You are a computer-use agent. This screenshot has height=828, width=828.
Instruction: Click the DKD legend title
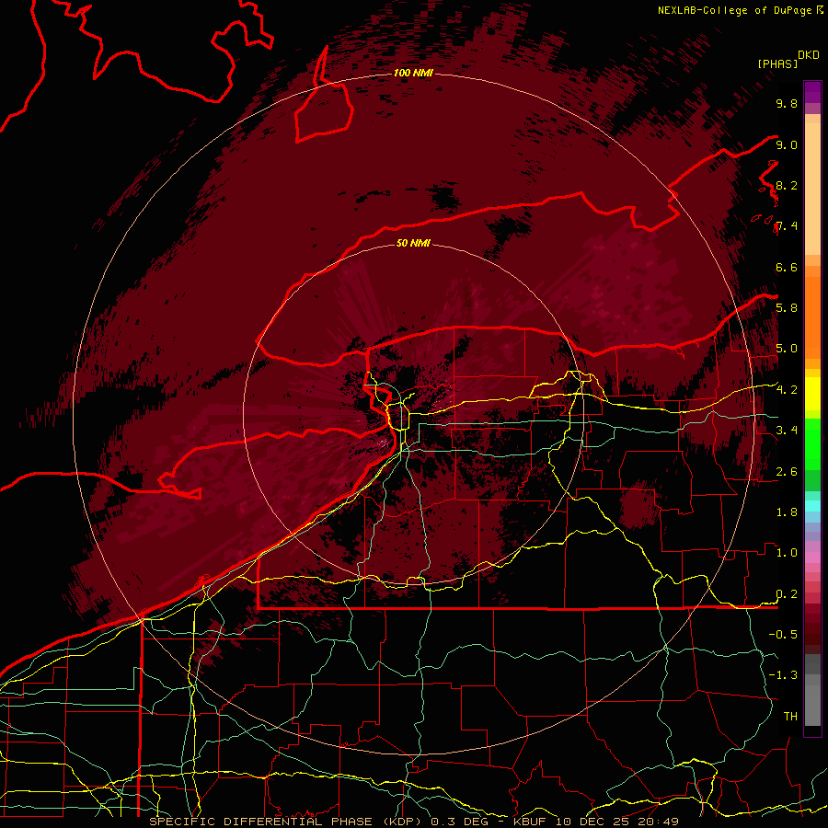coord(809,55)
